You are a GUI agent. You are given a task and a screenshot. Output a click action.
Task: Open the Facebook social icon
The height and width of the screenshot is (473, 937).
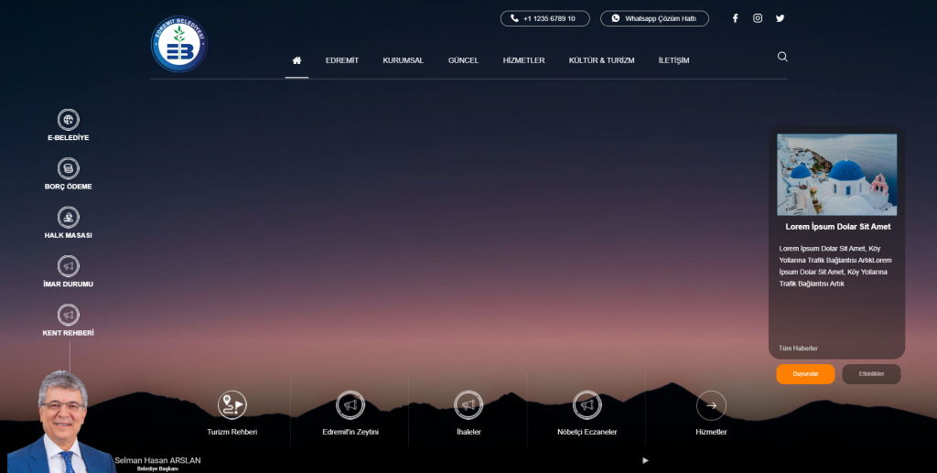click(x=735, y=18)
